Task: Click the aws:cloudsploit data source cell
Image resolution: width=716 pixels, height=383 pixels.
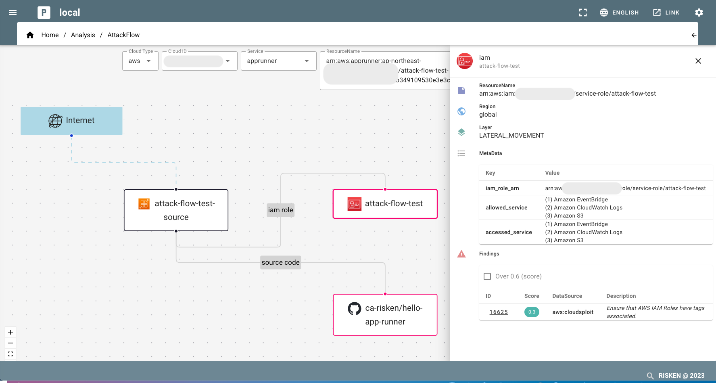Action: coord(573,312)
